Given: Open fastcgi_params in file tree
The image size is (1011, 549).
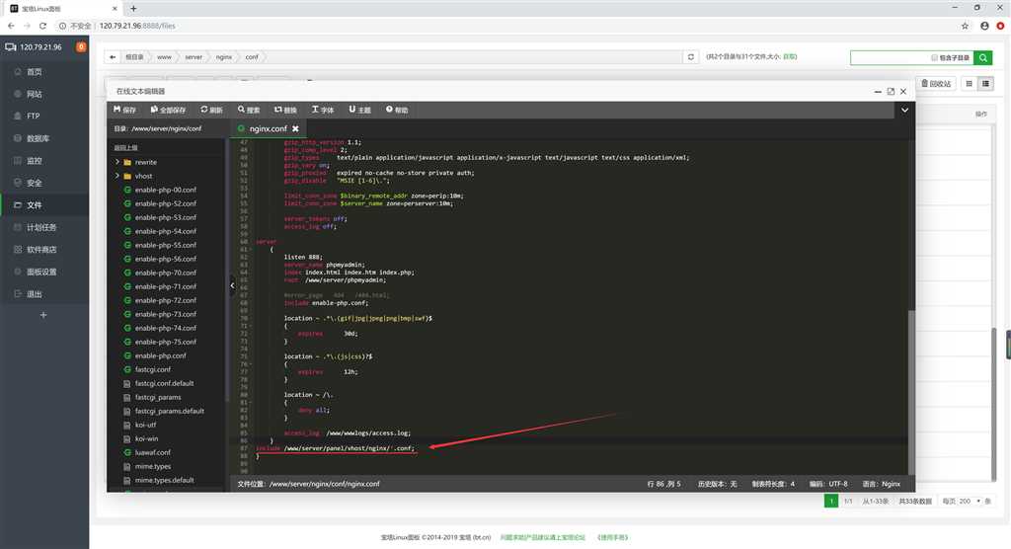Looking at the screenshot, I should tap(158, 397).
